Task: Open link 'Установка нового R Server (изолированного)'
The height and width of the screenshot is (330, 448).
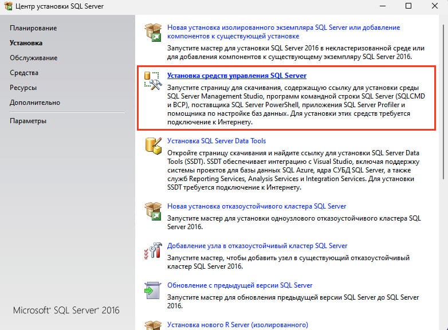Action: click(x=237, y=325)
